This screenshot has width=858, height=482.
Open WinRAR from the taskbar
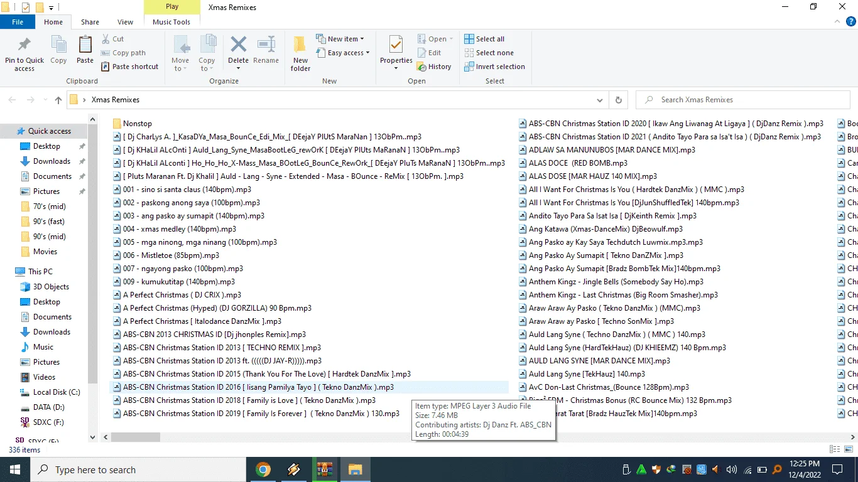324,469
